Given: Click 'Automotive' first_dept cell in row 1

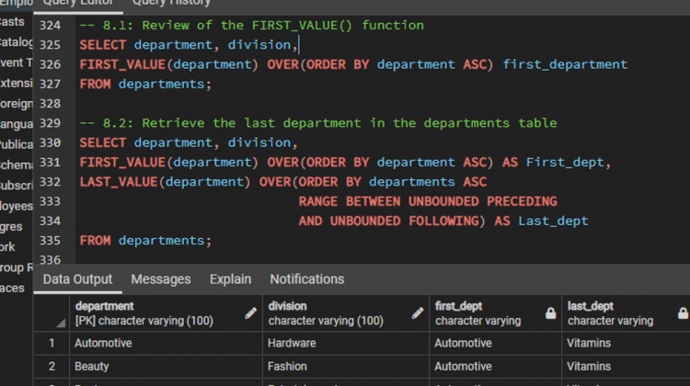Looking at the screenshot, I should coord(496,343).
